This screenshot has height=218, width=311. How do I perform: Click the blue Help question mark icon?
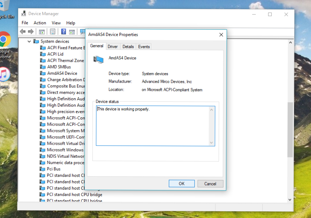(x=63, y=32)
